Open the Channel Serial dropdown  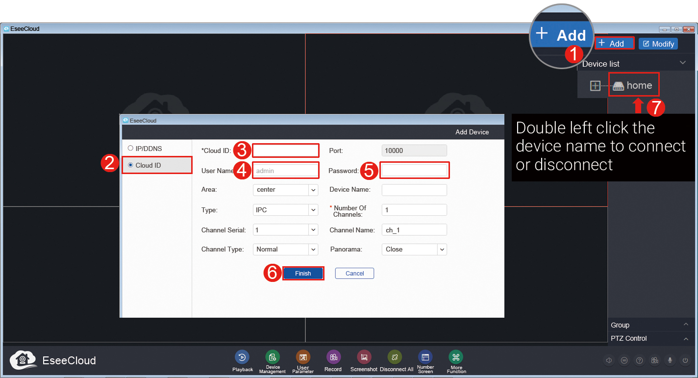(286, 229)
